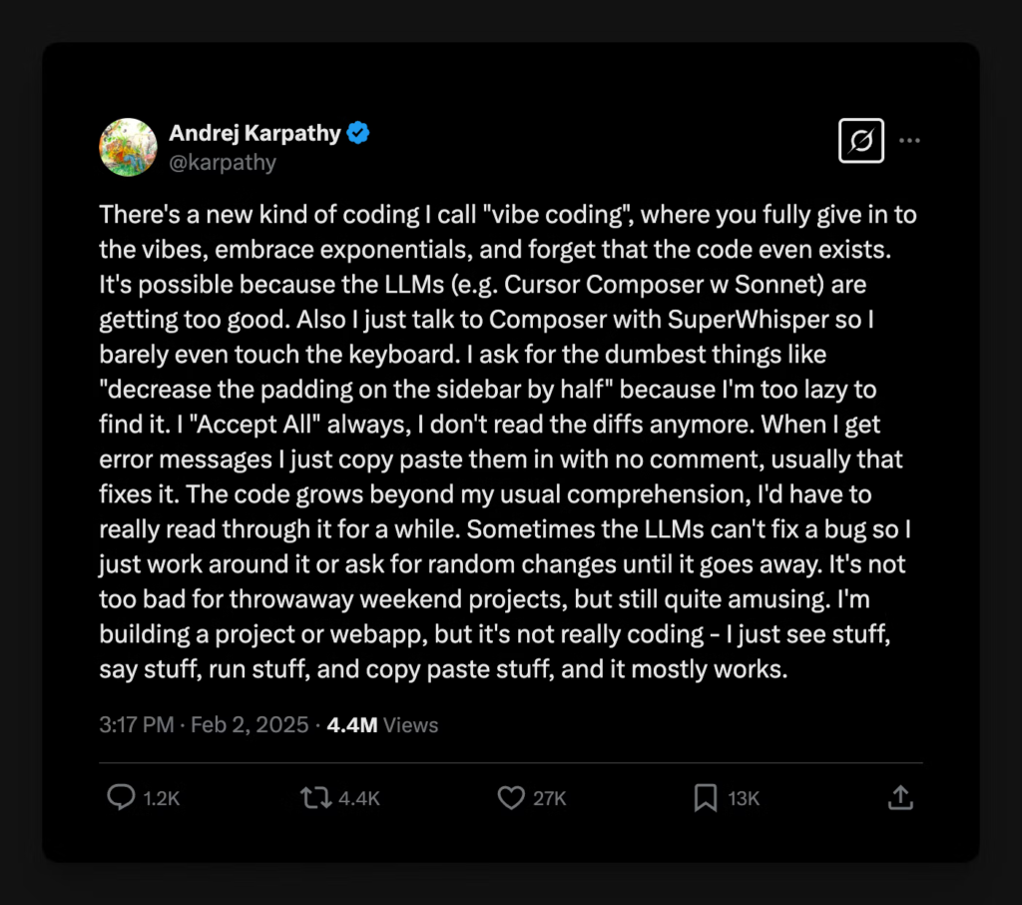Click the 1.2K replies count
This screenshot has height=905, width=1022.
[161, 798]
